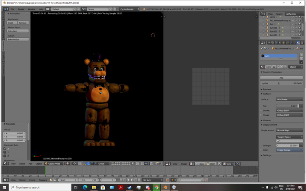The width and height of the screenshot is (306, 191).
Task: Click the Add custom property button
Action: click(281, 77)
